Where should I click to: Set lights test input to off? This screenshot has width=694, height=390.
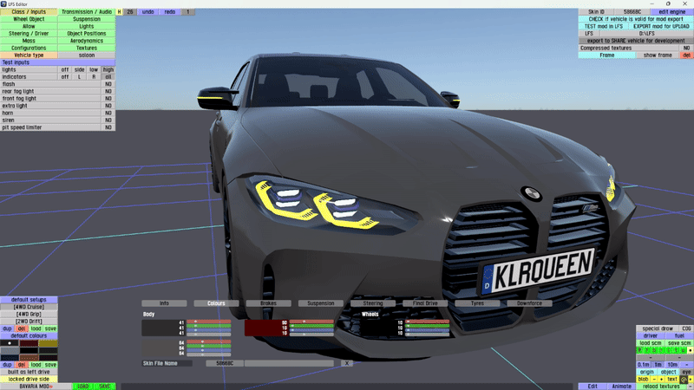65,70
